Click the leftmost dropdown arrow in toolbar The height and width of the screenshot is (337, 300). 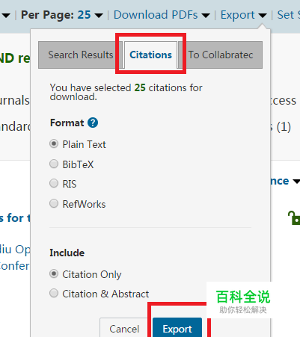5,16
